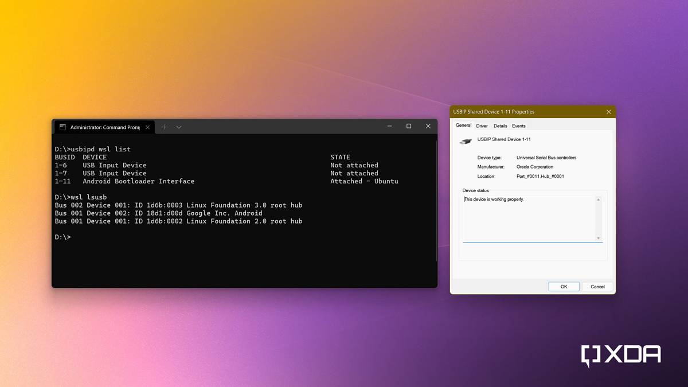Screen dimensions: 688x387
Task: Click the Device status scrollbar down arrow
Action: [599, 238]
